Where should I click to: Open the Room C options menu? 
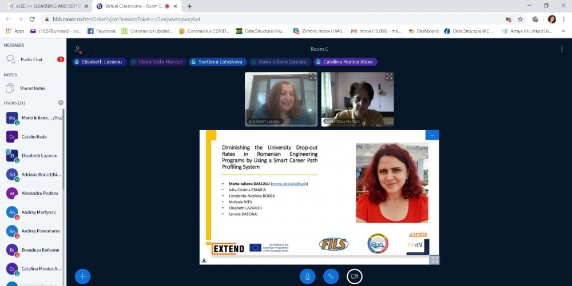[x=562, y=49]
